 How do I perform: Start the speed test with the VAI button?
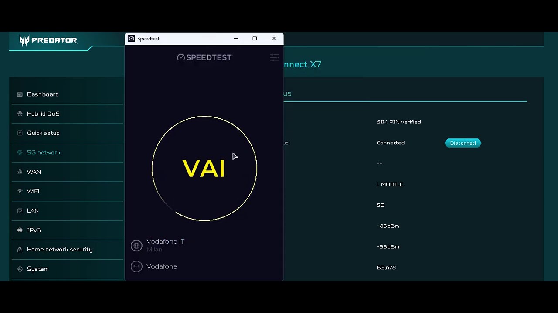(204, 168)
